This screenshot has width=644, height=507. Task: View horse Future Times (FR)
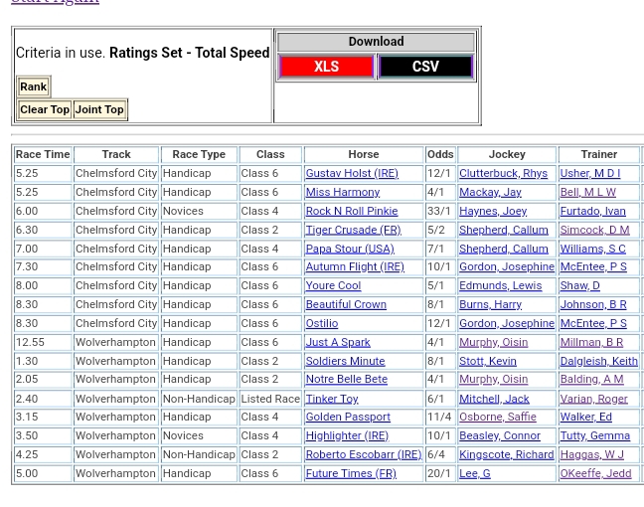350,474
